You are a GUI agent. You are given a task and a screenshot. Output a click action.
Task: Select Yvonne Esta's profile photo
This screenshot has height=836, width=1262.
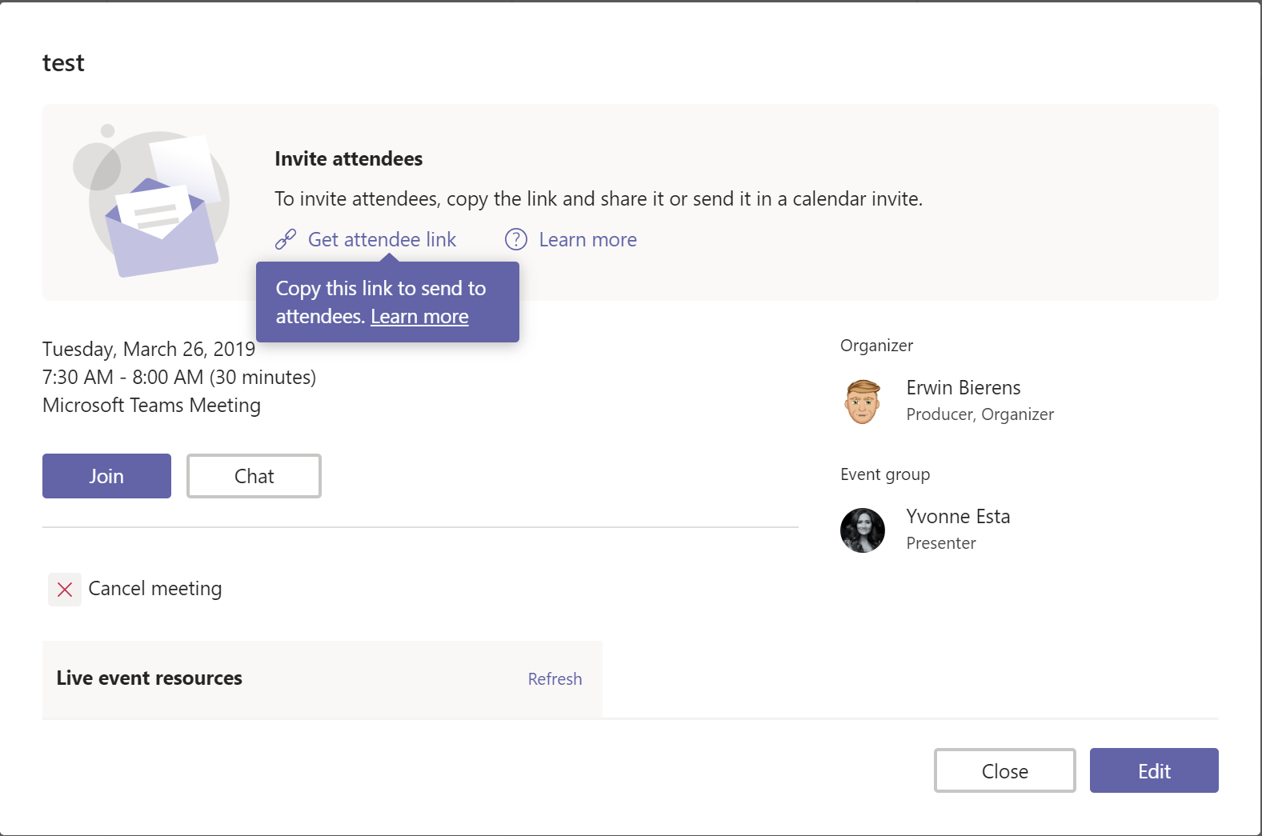(x=863, y=530)
